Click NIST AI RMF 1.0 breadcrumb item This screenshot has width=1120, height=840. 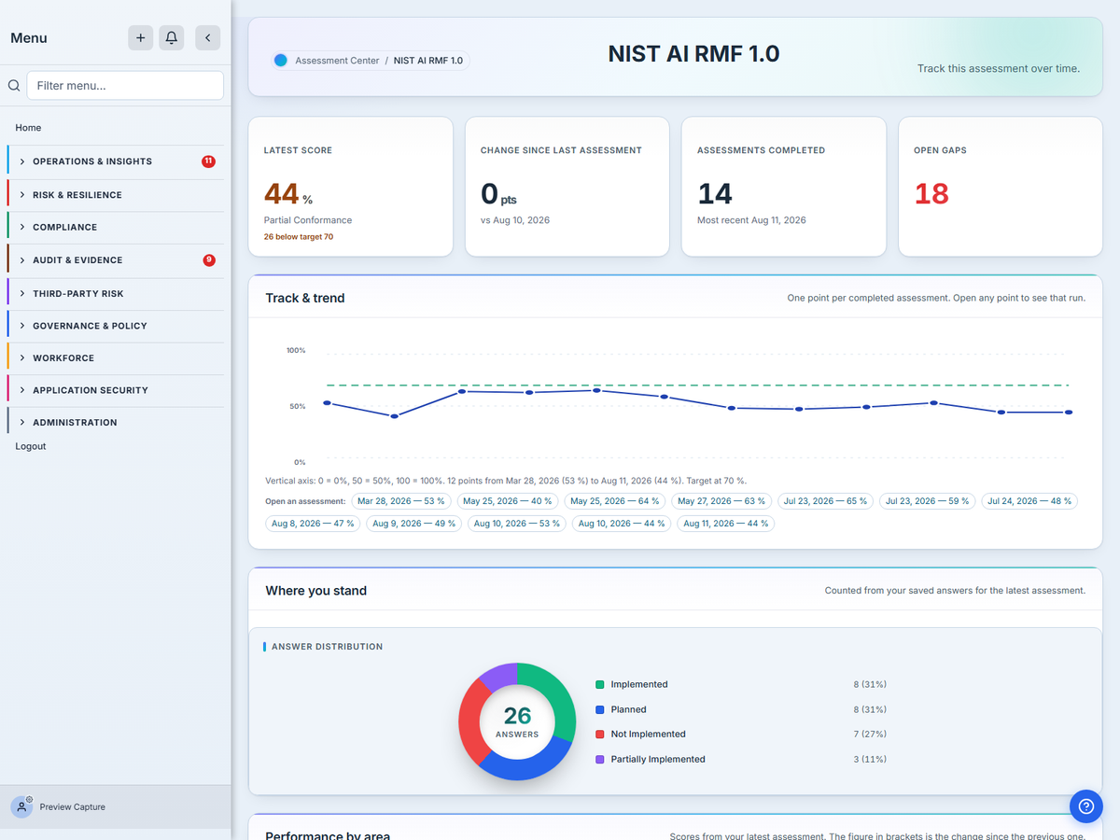coord(428,61)
